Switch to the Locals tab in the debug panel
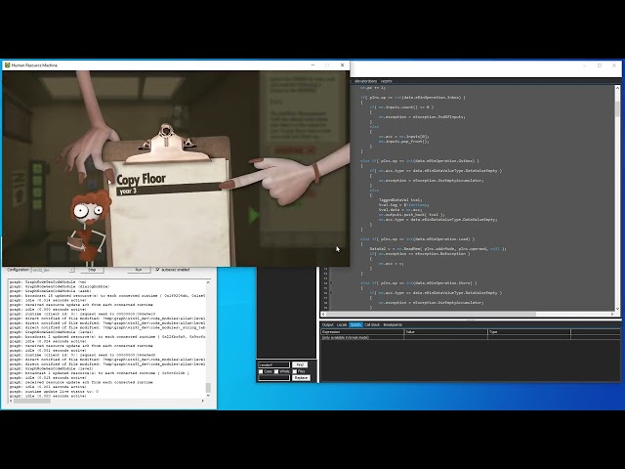Viewport: 625px width, 469px height. (x=342, y=325)
